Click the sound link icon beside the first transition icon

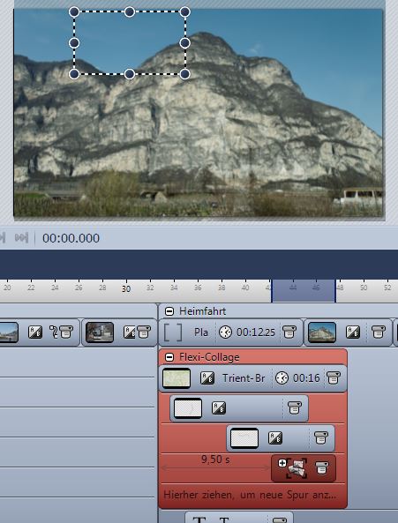(53, 332)
